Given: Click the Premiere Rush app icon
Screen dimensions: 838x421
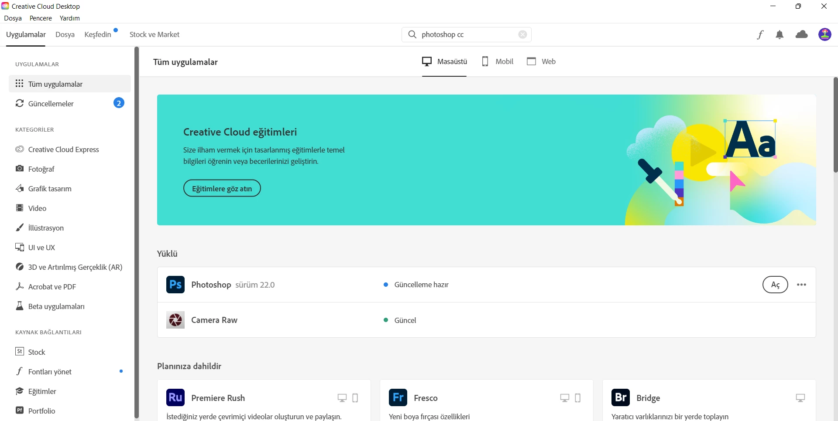Looking at the screenshot, I should pos(175,397).
